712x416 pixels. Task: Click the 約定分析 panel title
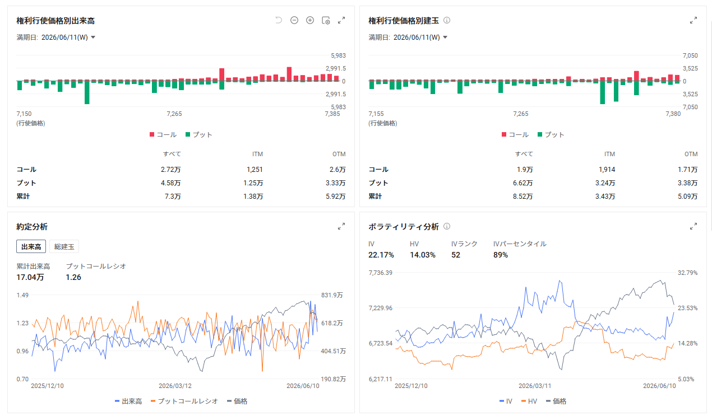(32, 226)
